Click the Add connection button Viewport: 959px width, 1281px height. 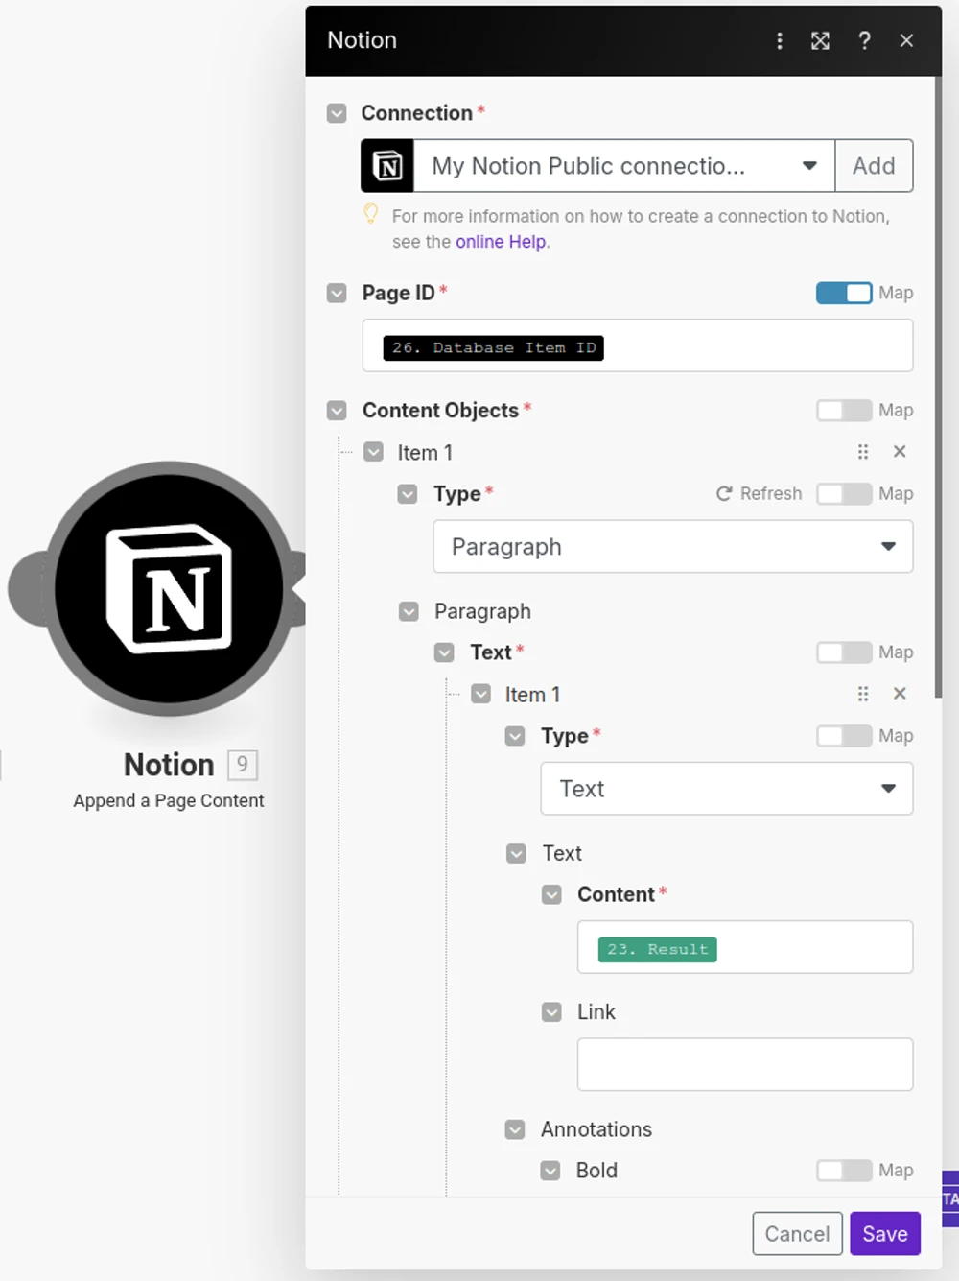pyautogui.click(x=874, y=166)
